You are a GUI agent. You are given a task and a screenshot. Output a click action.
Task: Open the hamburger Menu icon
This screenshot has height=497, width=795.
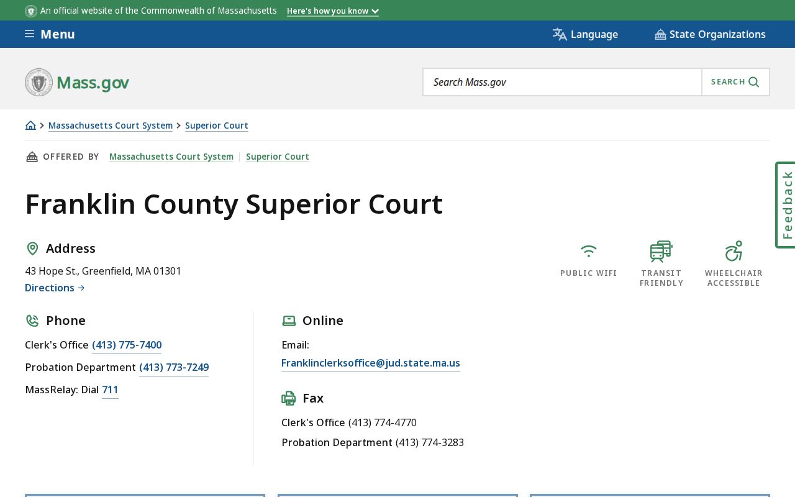pos(29,34)
